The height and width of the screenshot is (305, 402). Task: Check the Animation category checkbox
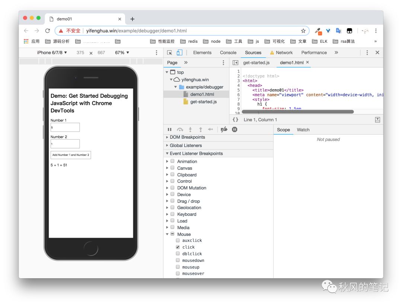tap(173, 161)
